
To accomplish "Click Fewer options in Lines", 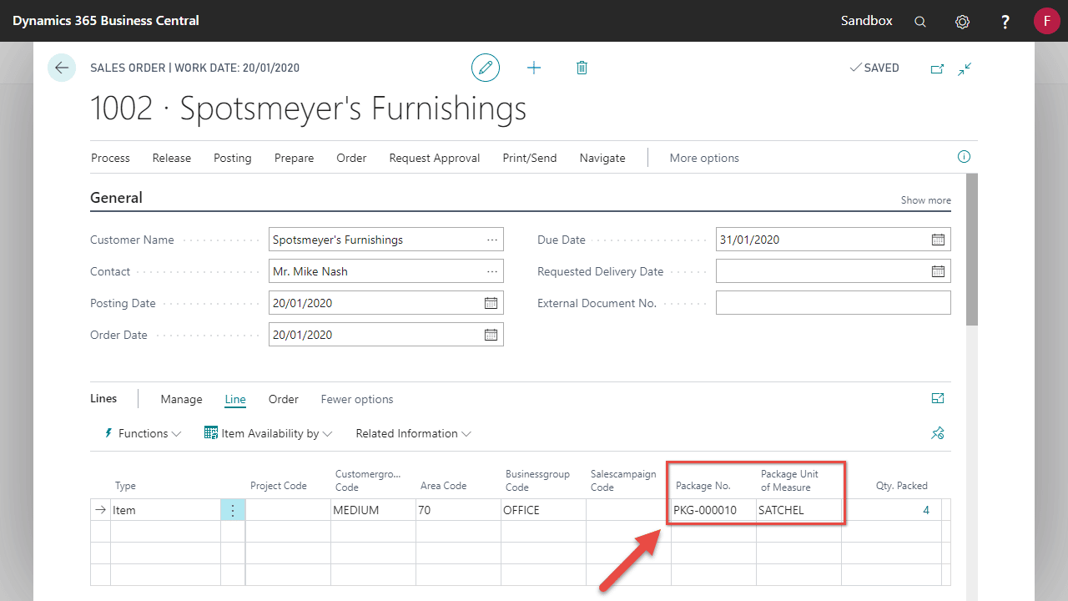I will coord(357,399).
